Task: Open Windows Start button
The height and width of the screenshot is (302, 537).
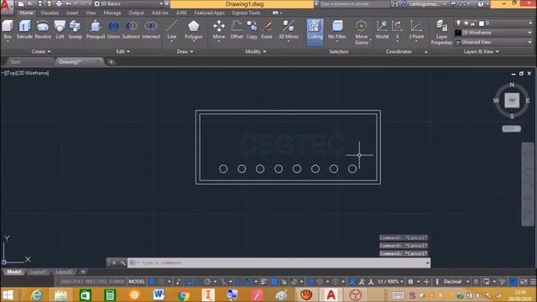Action: [8, 295]
